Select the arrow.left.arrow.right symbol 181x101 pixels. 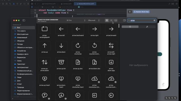[111, 45]
